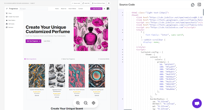
Task: Click the Learn More button
Action: (x=47, y=41)
